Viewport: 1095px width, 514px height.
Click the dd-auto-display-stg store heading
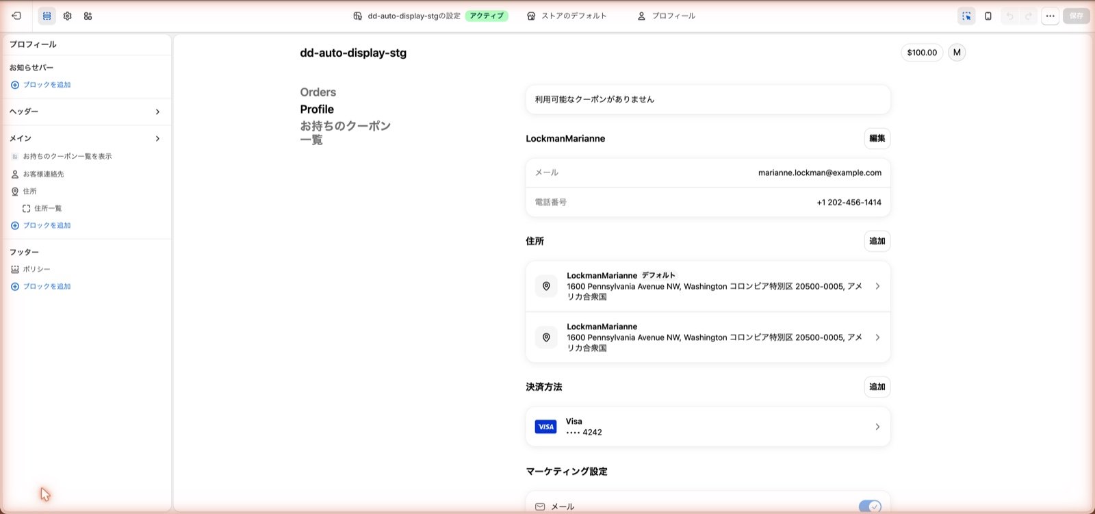point(353,53)
